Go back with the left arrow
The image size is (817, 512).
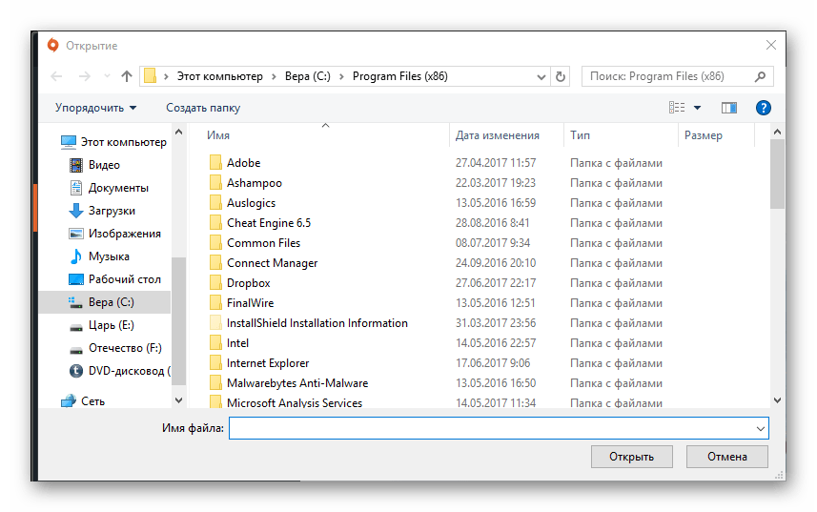[56, 76]
